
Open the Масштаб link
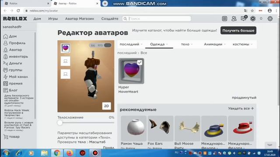(97, 142)
